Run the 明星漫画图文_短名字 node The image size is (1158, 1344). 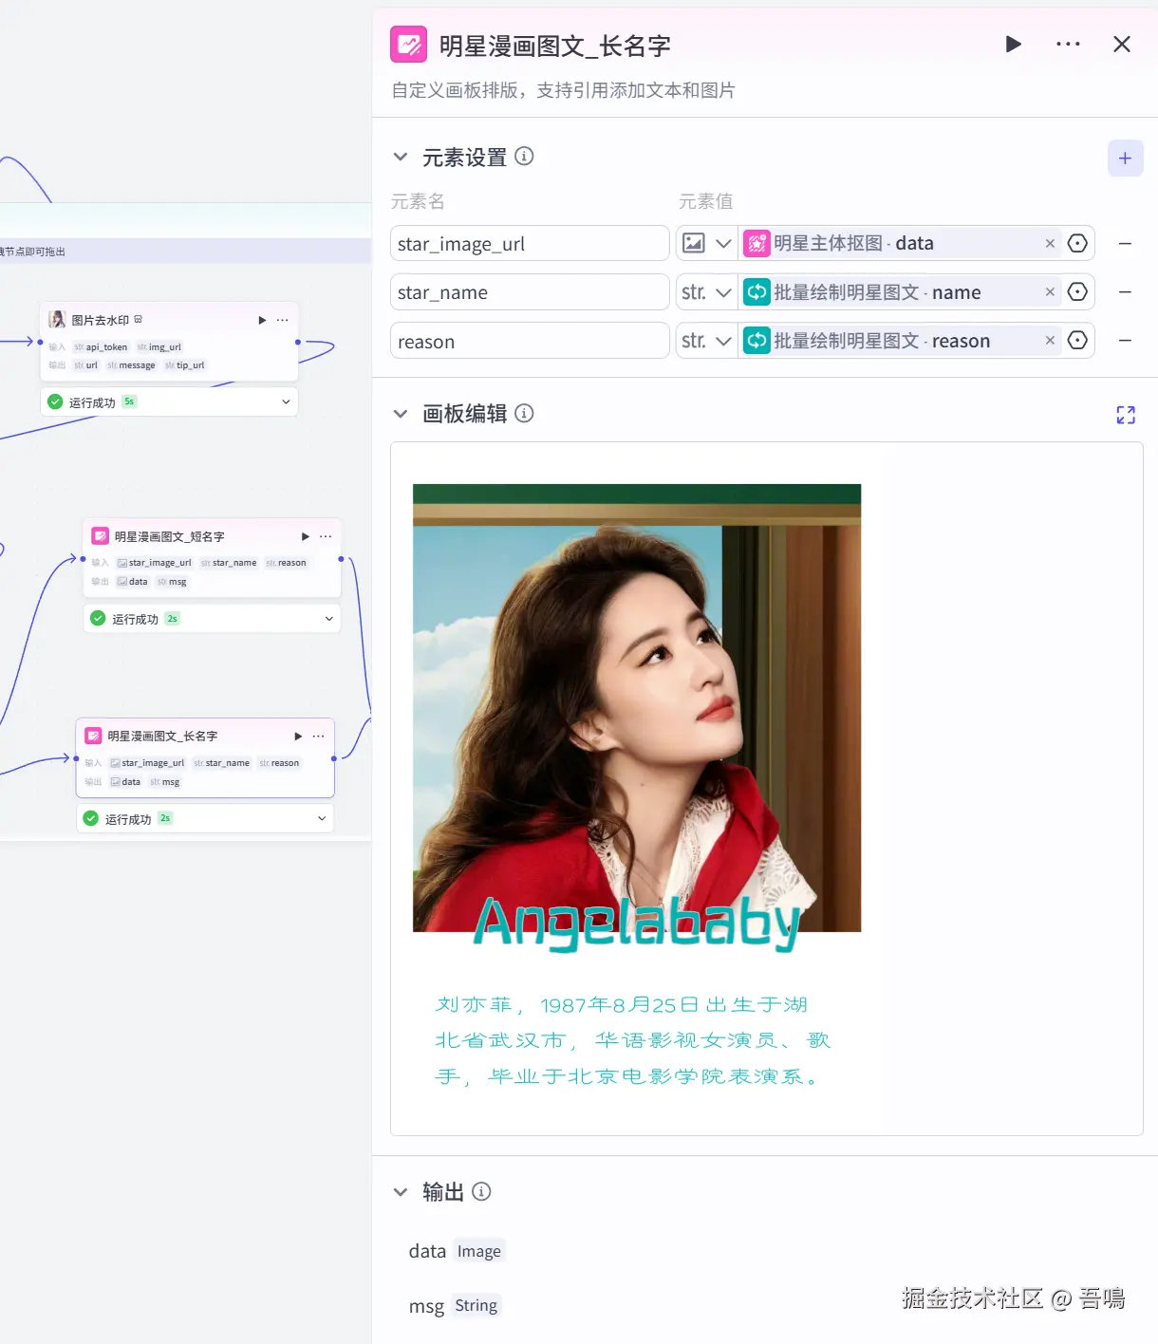pos(306,536)
